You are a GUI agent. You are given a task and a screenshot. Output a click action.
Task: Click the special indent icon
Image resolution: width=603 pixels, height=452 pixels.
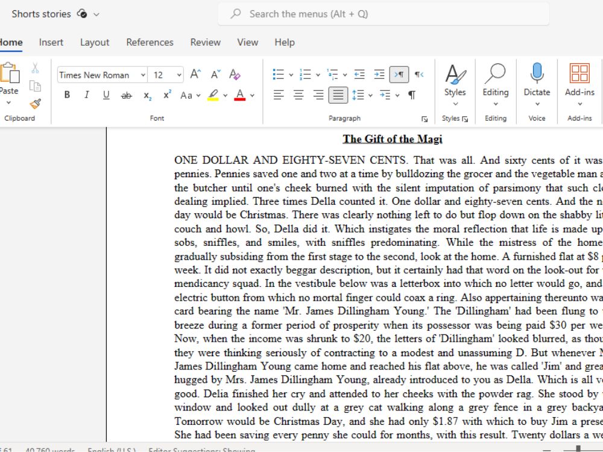pyautogui.click(x=385, y=95)
